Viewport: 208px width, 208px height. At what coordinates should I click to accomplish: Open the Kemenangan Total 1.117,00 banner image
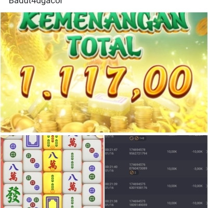[x=104, y=72]
